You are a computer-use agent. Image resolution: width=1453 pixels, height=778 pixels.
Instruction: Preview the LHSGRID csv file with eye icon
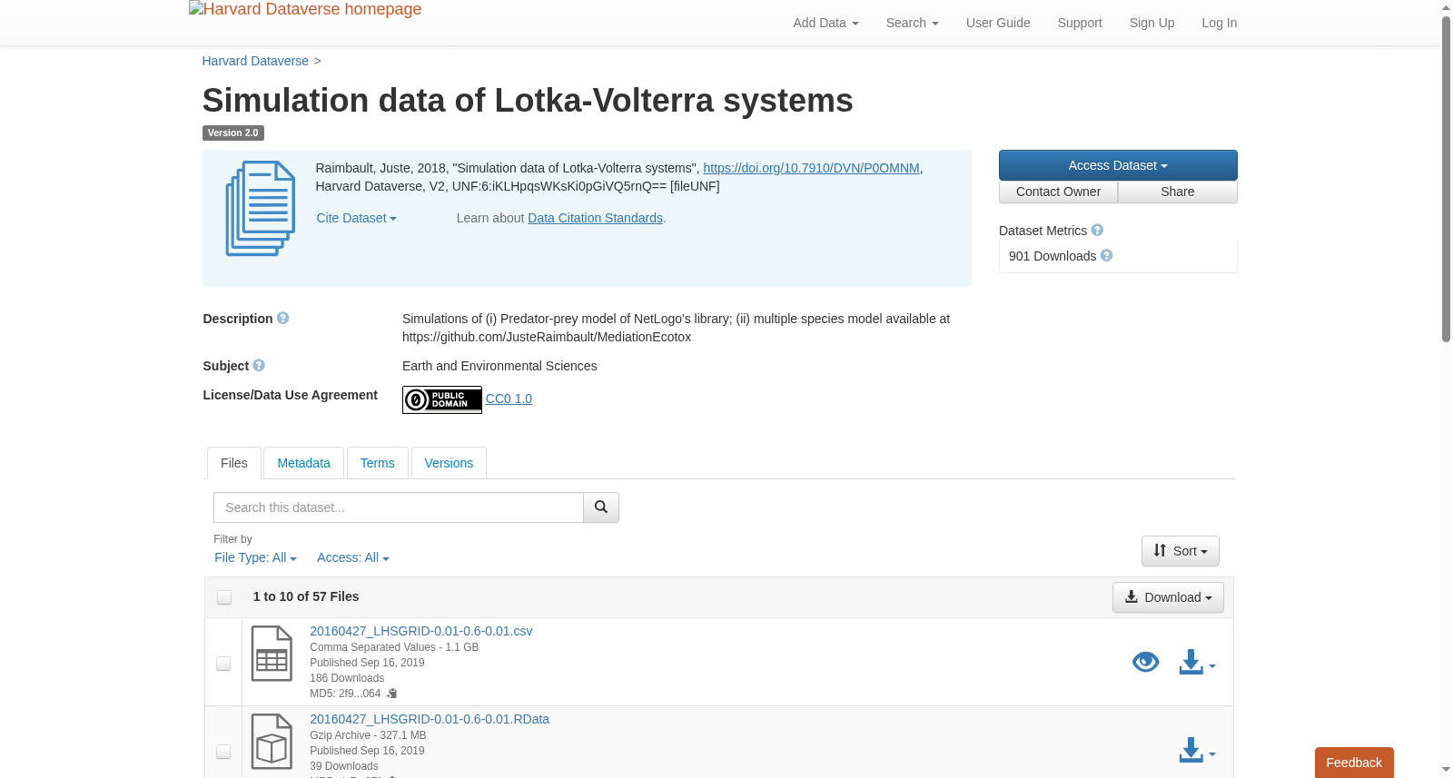1146,662
